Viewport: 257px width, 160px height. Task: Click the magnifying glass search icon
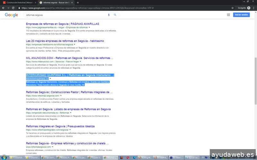pyautogui.click(x=115, y=15)
